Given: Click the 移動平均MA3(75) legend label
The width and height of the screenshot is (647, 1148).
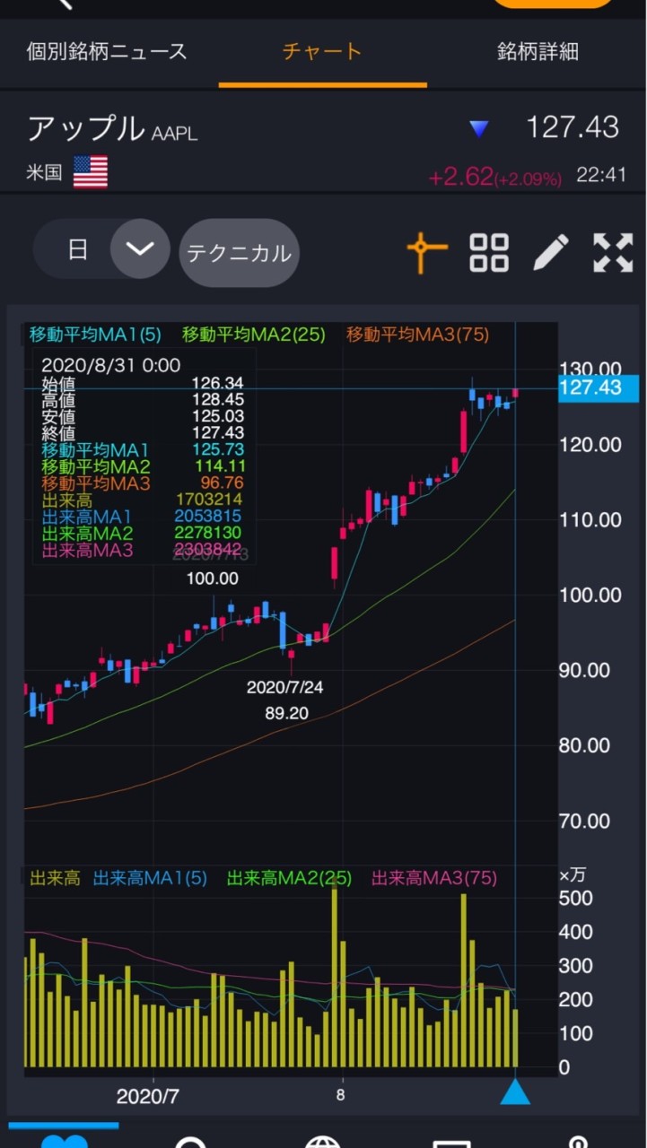Looking at the screenshot, I should (x=418, y=335).
